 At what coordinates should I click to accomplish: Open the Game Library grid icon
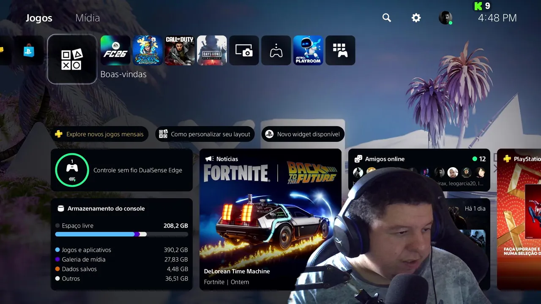click(340, 50)
